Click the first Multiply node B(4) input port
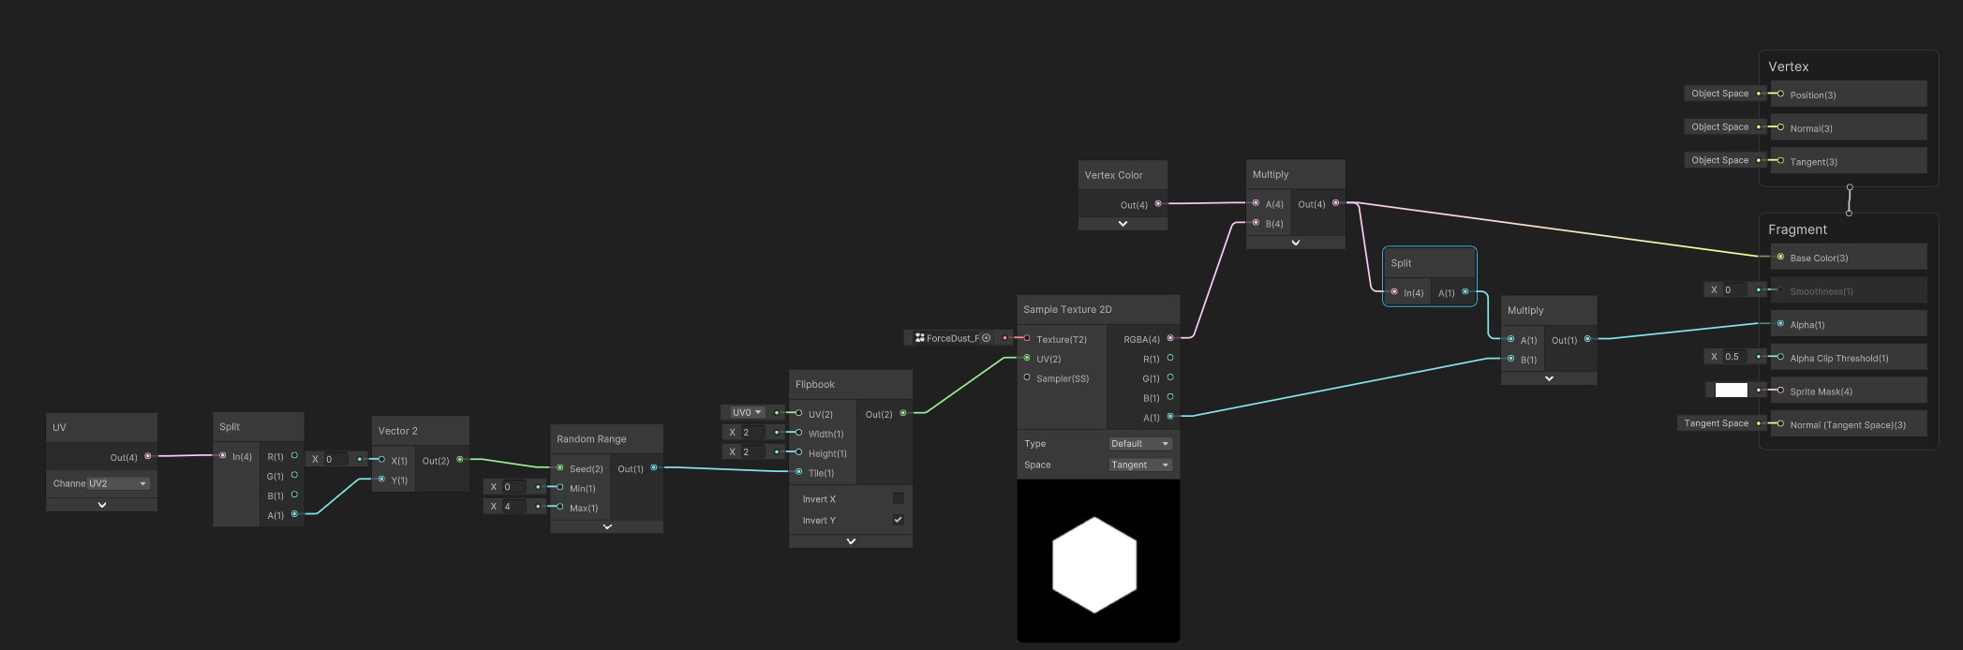Image resolution: width=1963 pixels, height=650 pixels. click(x=1256, y=223)
